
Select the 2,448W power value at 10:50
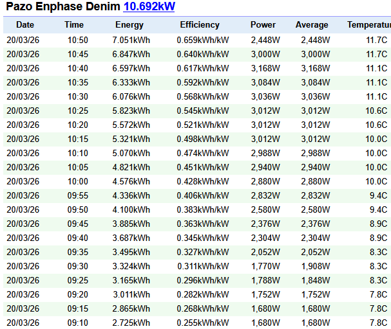tap(265, 40)
